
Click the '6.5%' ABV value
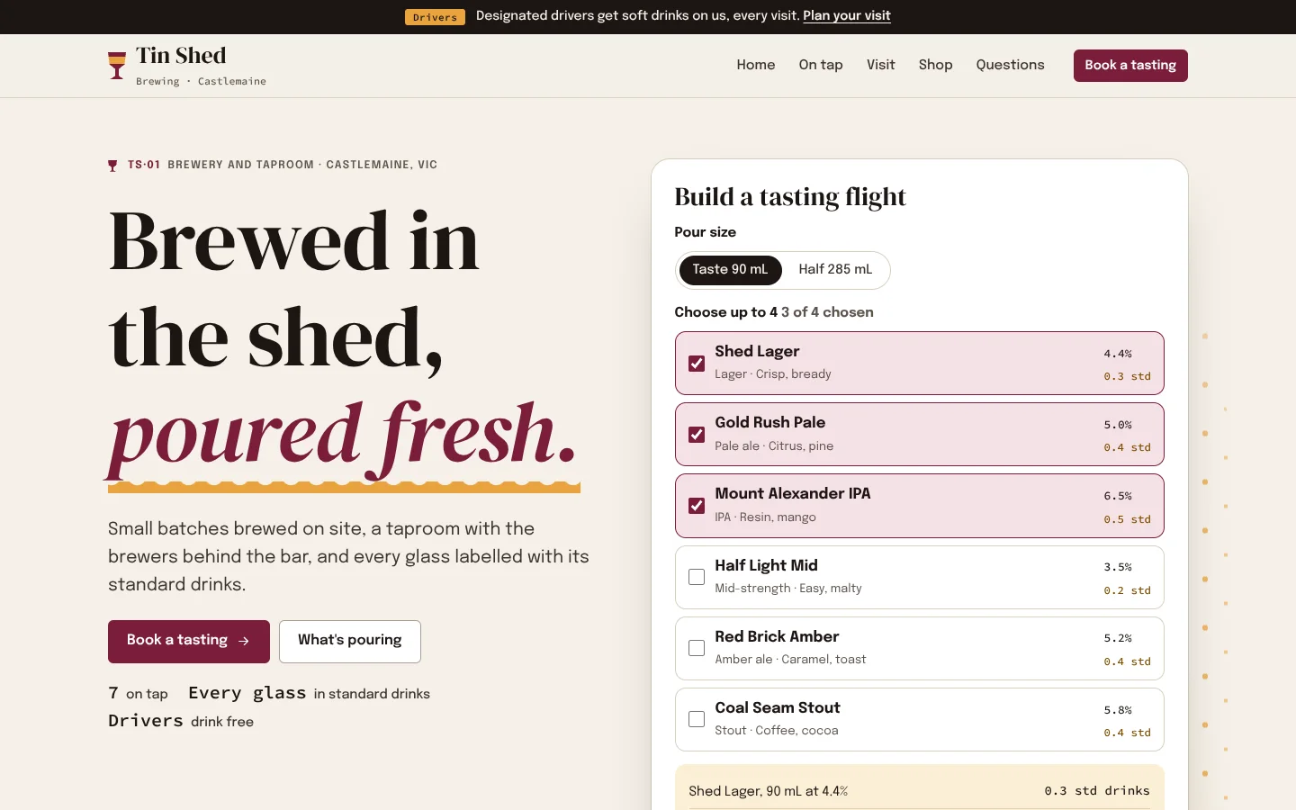click(1118, 496)
